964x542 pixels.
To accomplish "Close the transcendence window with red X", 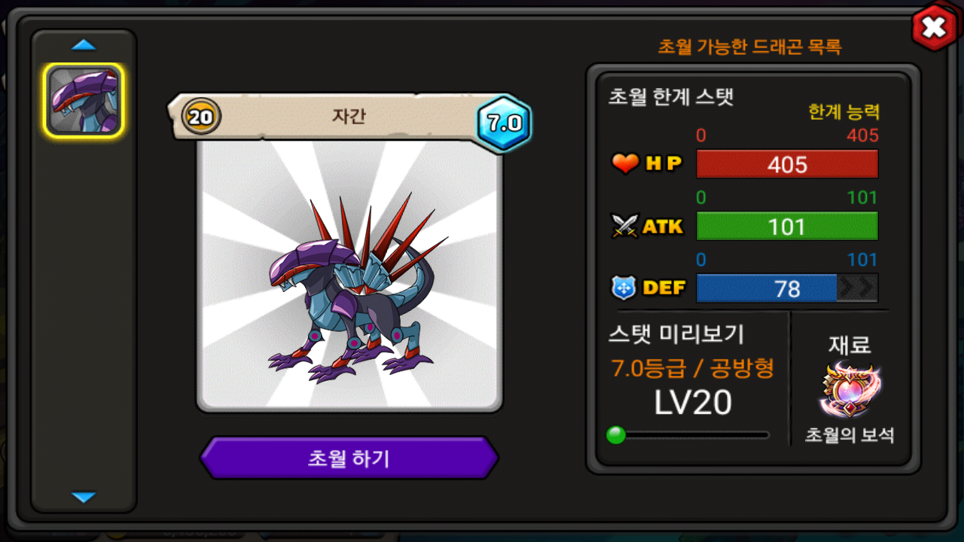I will [934, 28].
